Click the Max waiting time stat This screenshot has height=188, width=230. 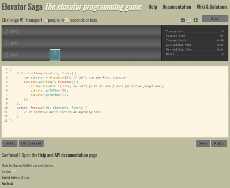tap(195, 49)
